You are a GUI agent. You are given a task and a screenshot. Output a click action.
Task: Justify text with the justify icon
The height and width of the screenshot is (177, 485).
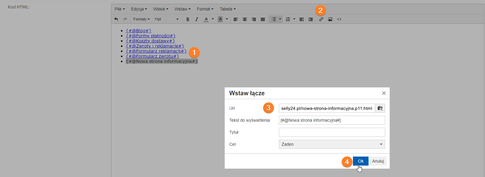click(x=263, y=19)
